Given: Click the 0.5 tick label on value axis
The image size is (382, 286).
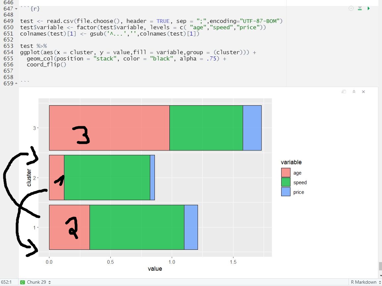Looking at the screenshot, I should click(x=110, y=262).
